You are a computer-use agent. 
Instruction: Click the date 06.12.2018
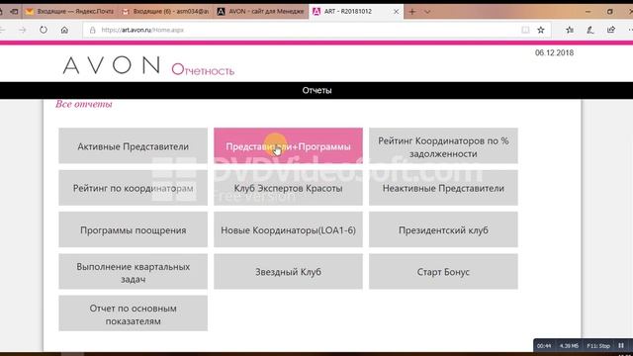click(x=554, y=52)
